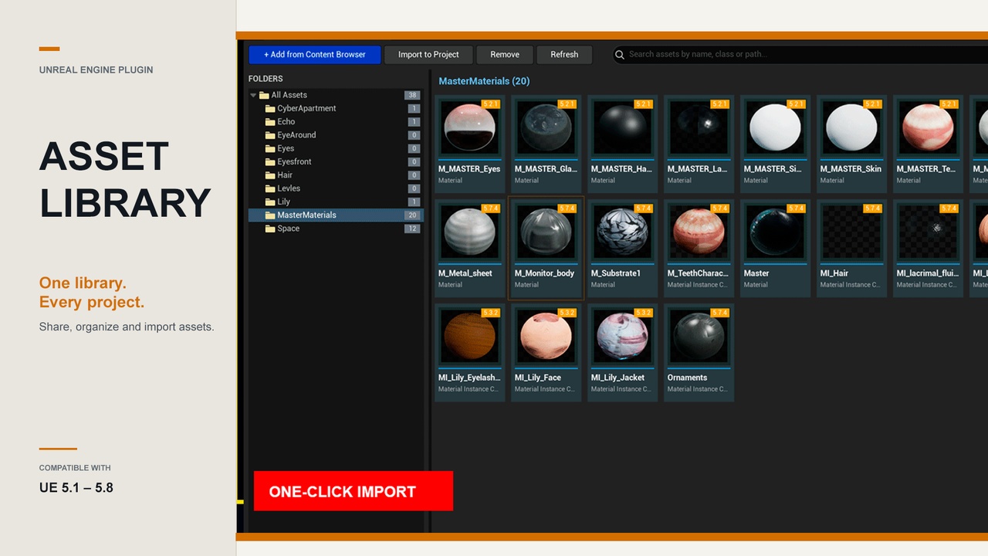Click the MasterMaterials (20) heading
Image resolution: width=988 pixels, height=556 pixels.
pyautogui.click(x=484, y=81)
